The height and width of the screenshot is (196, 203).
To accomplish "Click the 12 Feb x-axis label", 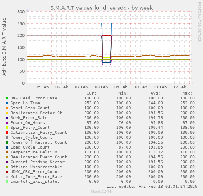I will tap(180, 87).
